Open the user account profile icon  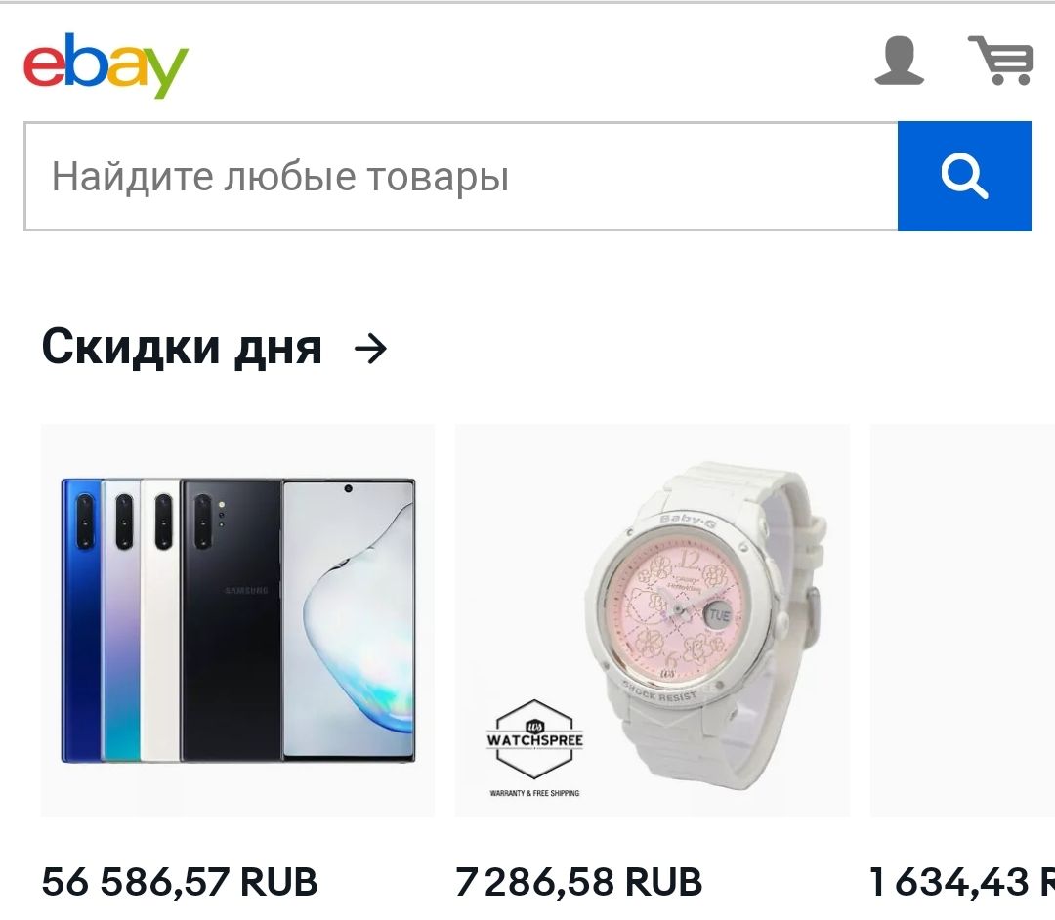(x=899, y=62)
